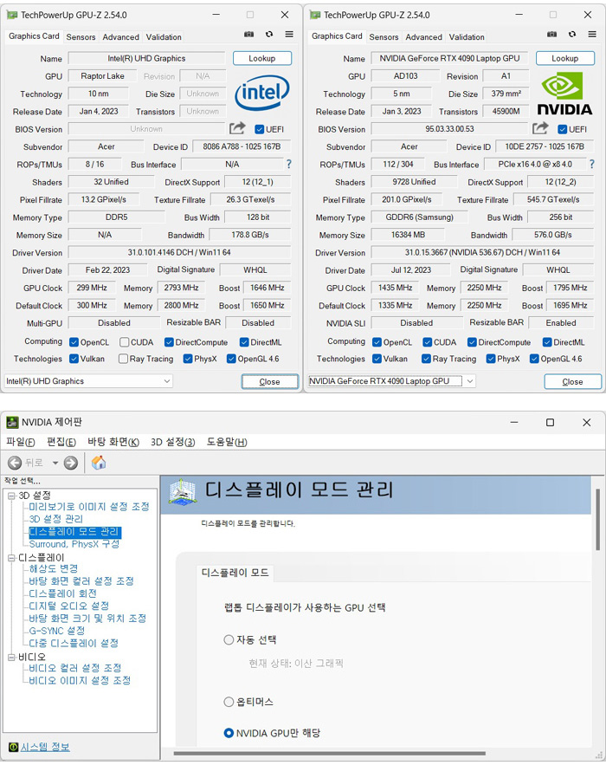Open Sensors tab in NVIDIA GPU-Z

click(x=384, y=37)
